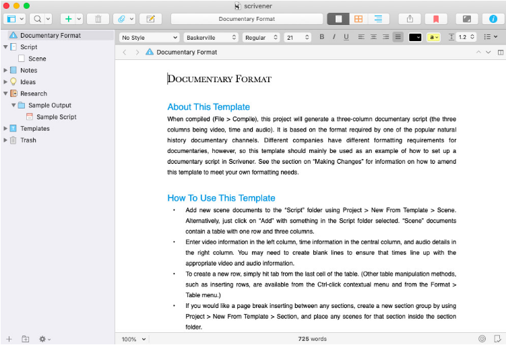The width and height of the screenshot is (506, 345).
Task: Click the font size field showing 21
Action: click(x=292, y=37)
